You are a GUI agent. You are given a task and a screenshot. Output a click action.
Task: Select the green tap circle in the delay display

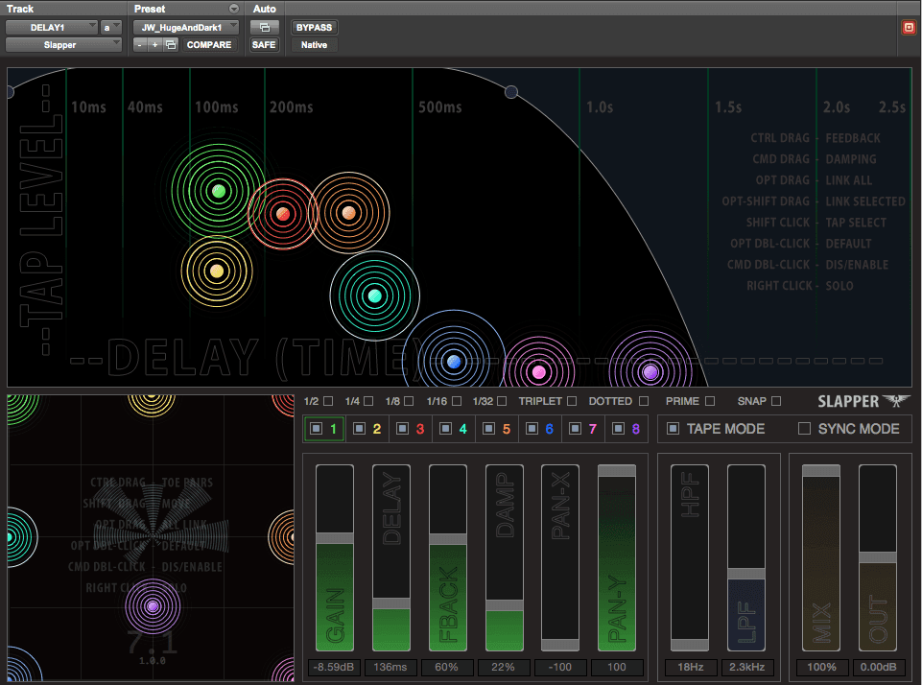point(217,191)
